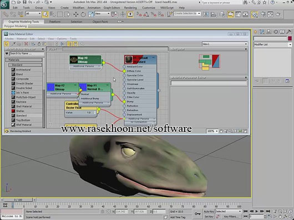
Task: Click the Save File icon
Action: click(x=24, y=2)
